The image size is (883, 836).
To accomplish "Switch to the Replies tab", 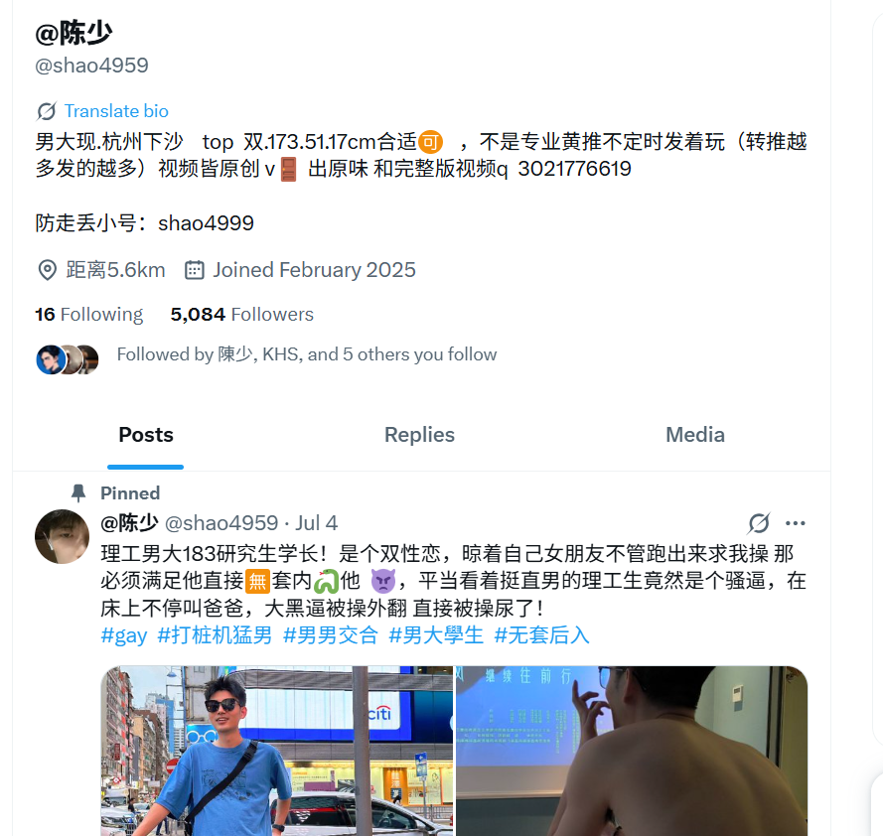I will 419,435.
